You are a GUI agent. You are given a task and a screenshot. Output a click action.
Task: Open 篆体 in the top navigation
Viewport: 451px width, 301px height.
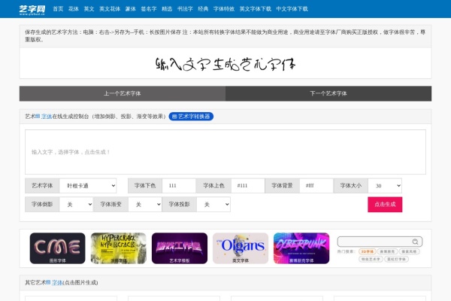pos(130,9)
